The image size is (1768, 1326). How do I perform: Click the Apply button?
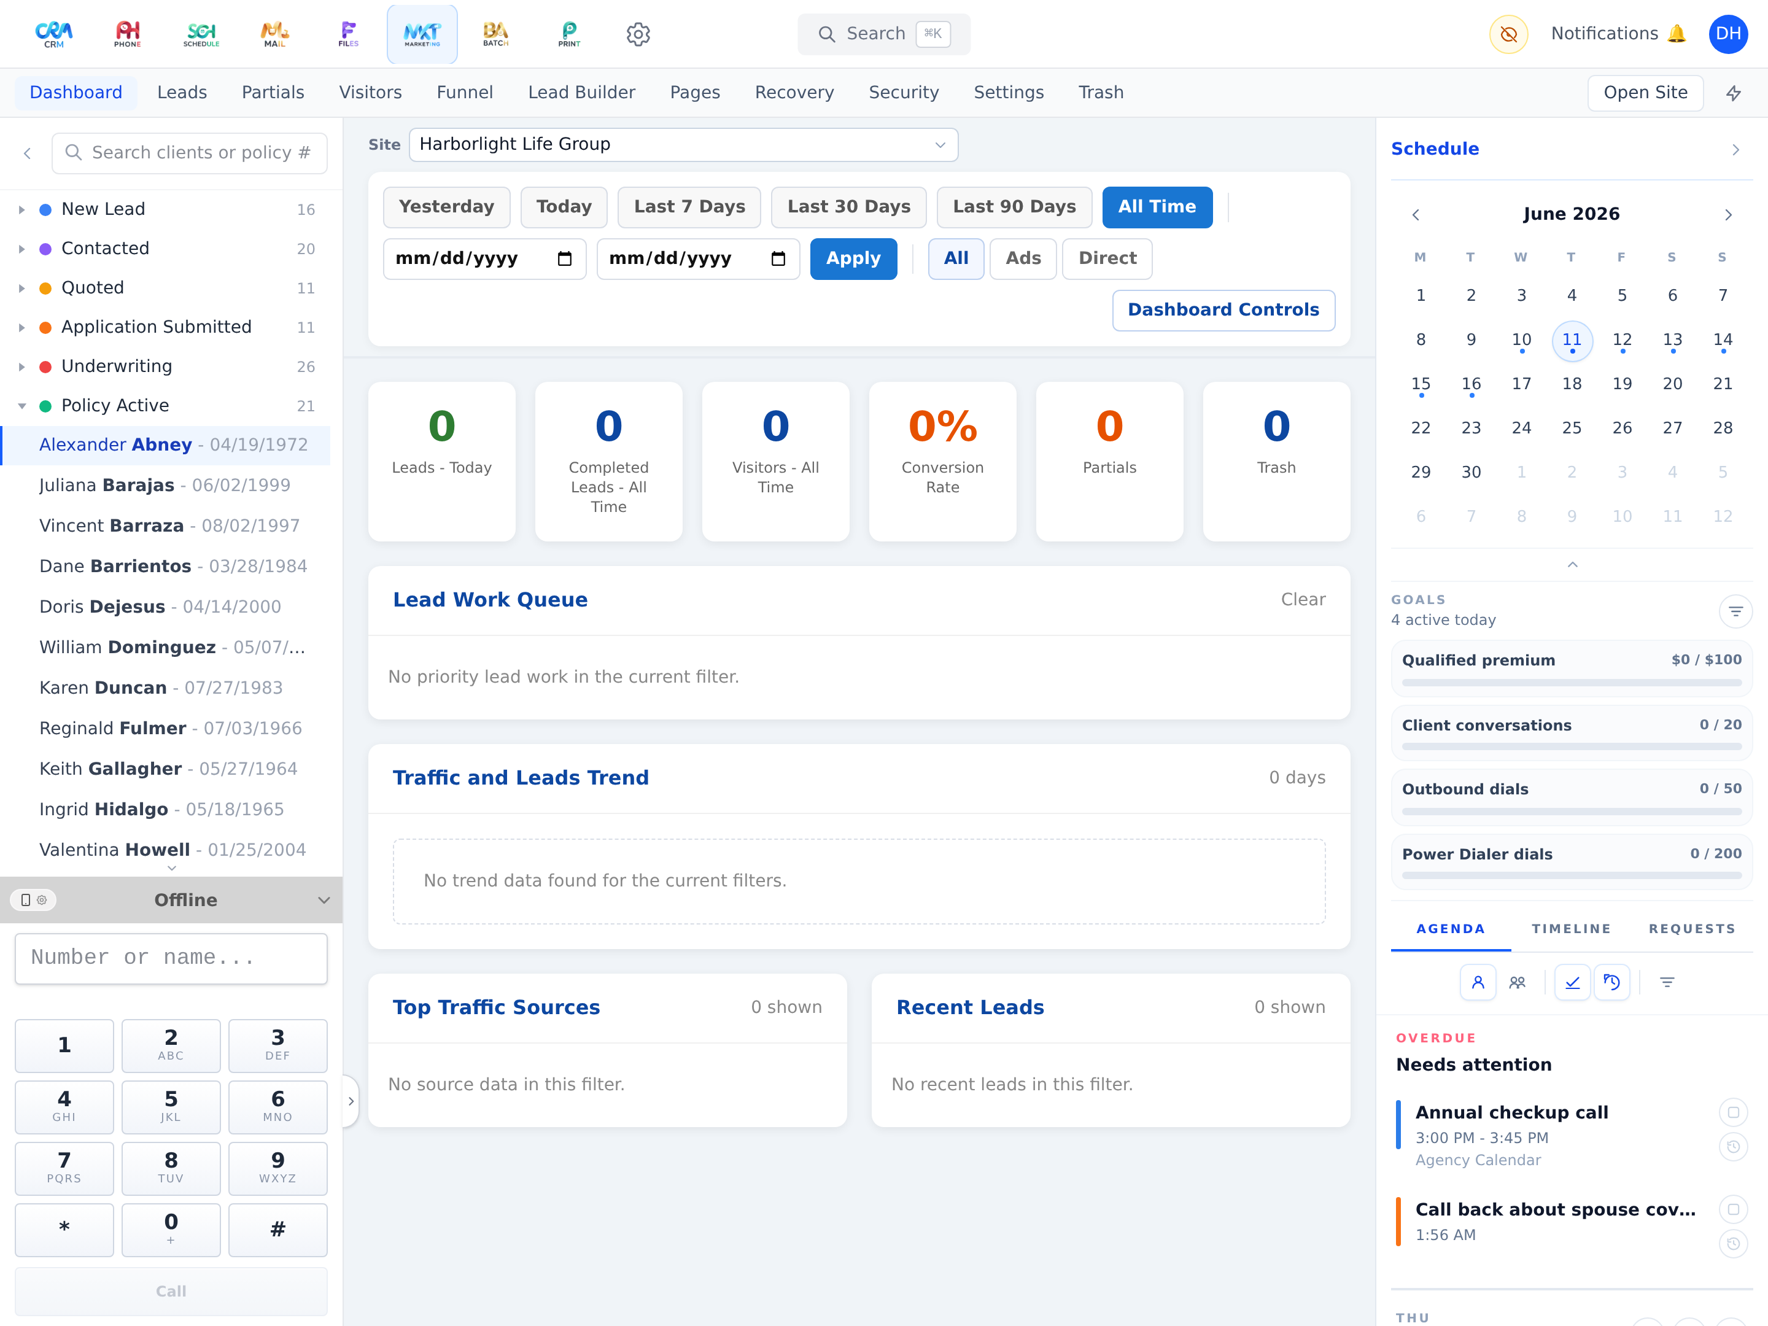point(854,259)
